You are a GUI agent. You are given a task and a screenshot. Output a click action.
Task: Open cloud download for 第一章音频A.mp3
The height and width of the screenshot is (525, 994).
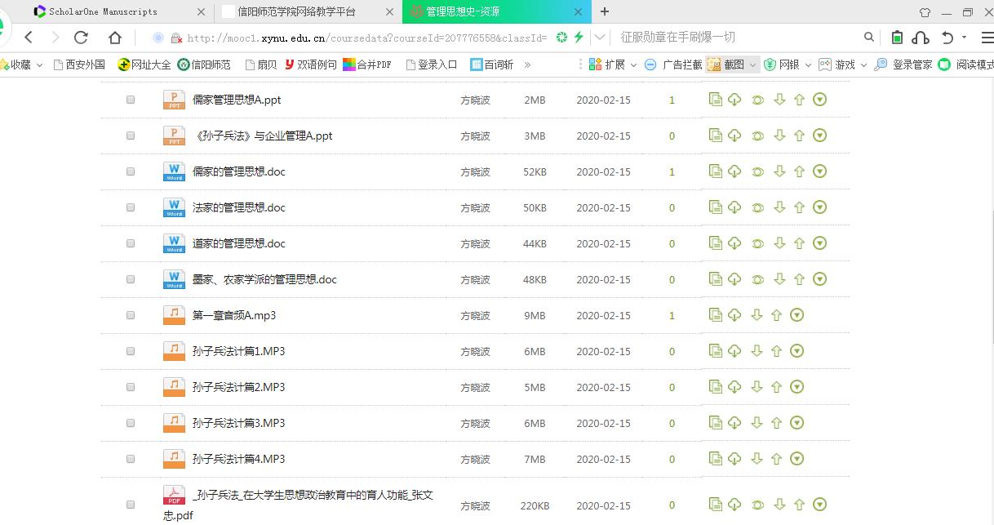[x=734, y=314]
